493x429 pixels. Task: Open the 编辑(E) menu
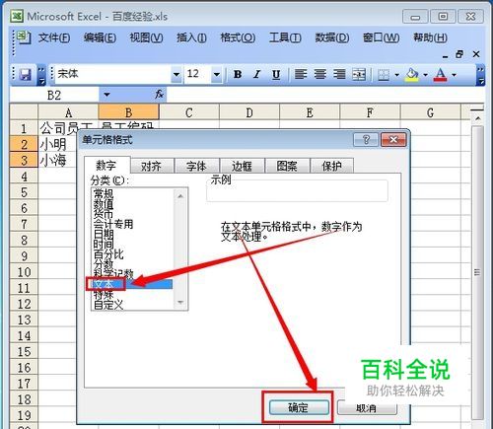coord(100,37)
